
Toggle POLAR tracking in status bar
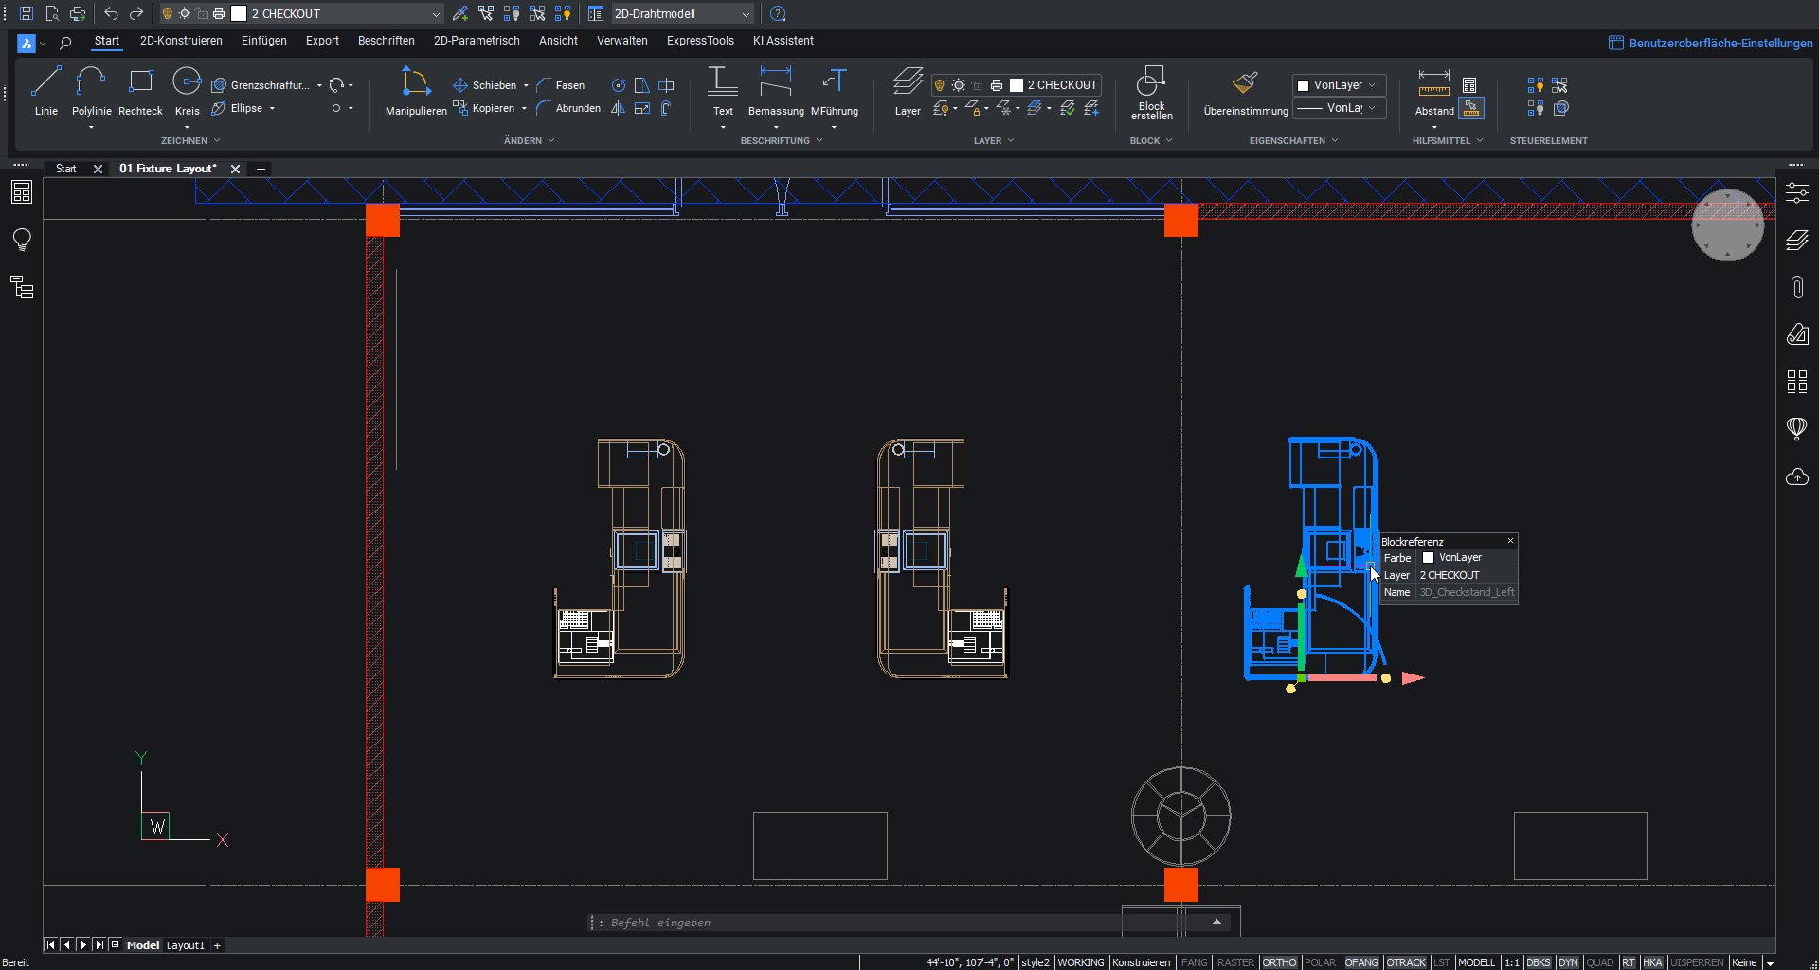(1319, 962)
